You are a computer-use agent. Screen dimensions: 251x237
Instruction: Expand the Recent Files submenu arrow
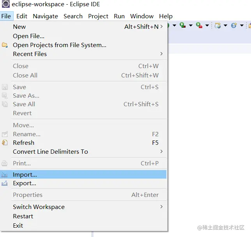(x=161, y=54)
